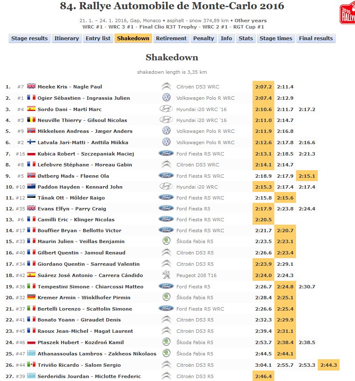Click the Greek flag beside Athanassoulas Lambros

tap(31, 353)
